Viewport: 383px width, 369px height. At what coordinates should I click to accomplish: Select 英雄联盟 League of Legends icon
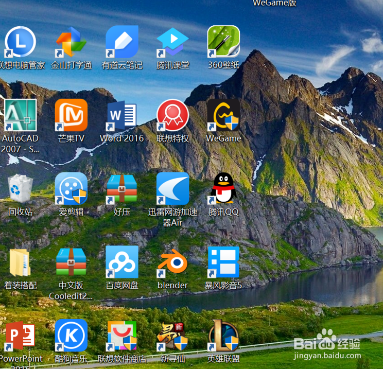click(223, 336)
